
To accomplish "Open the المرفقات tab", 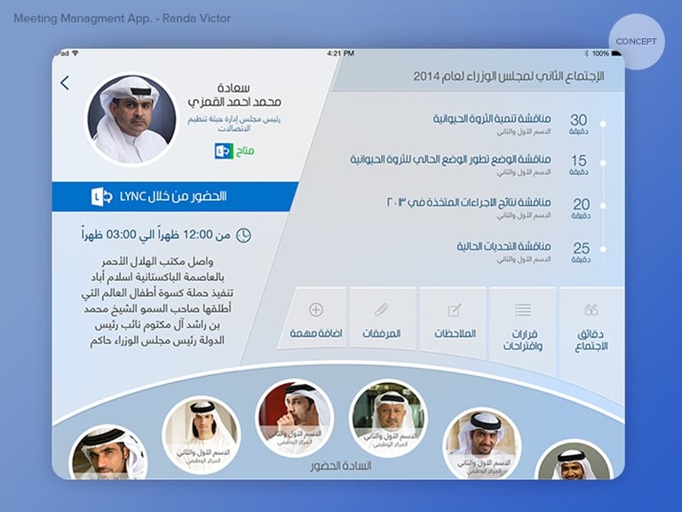I will (382, 318).
